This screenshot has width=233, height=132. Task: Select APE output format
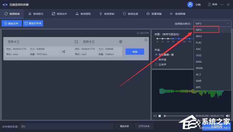pos(212,87)
